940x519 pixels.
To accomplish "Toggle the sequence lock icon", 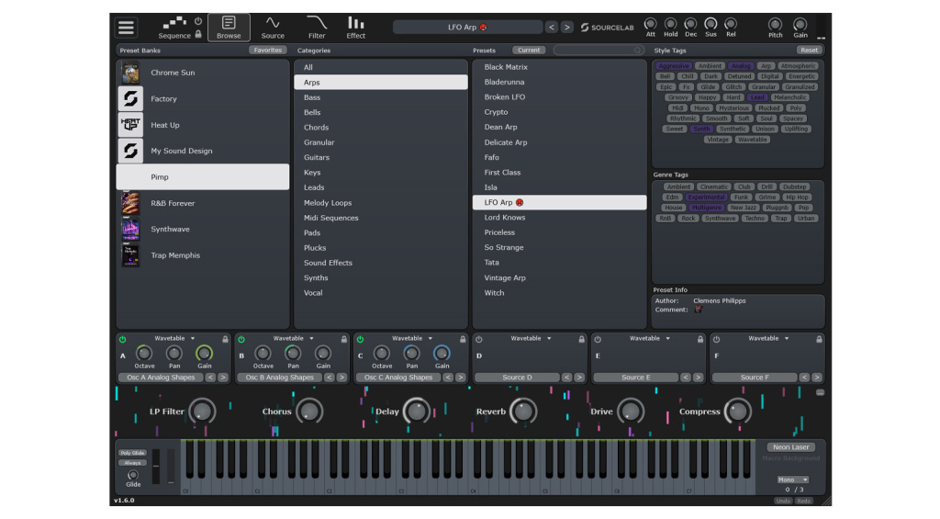I will 198,34.
